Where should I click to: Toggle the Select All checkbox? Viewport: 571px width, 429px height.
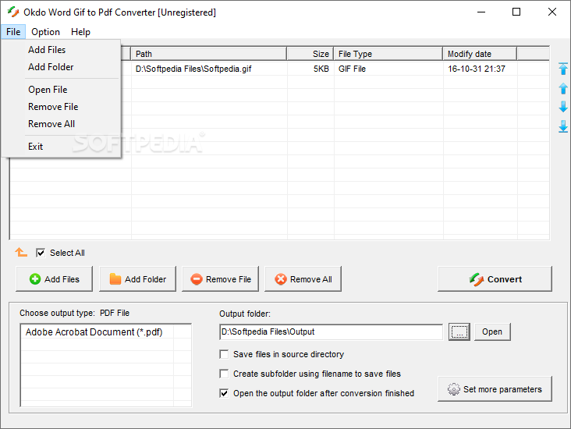click(x=41, y=253)
